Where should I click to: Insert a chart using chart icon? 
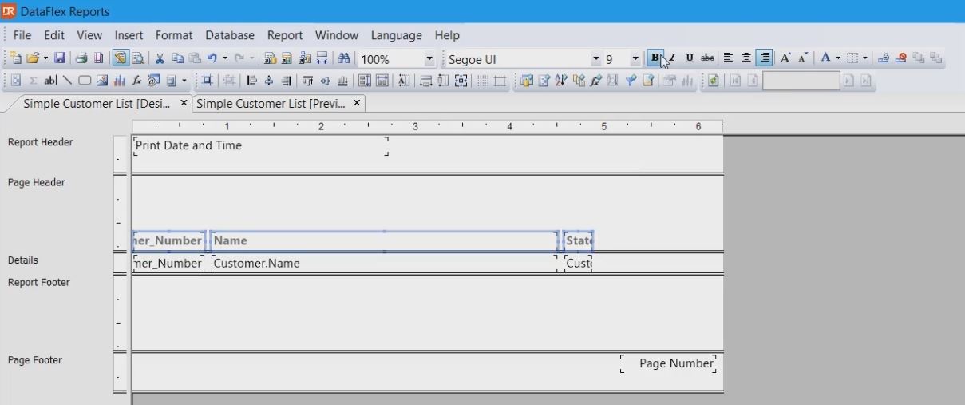(x=119, y=81)
